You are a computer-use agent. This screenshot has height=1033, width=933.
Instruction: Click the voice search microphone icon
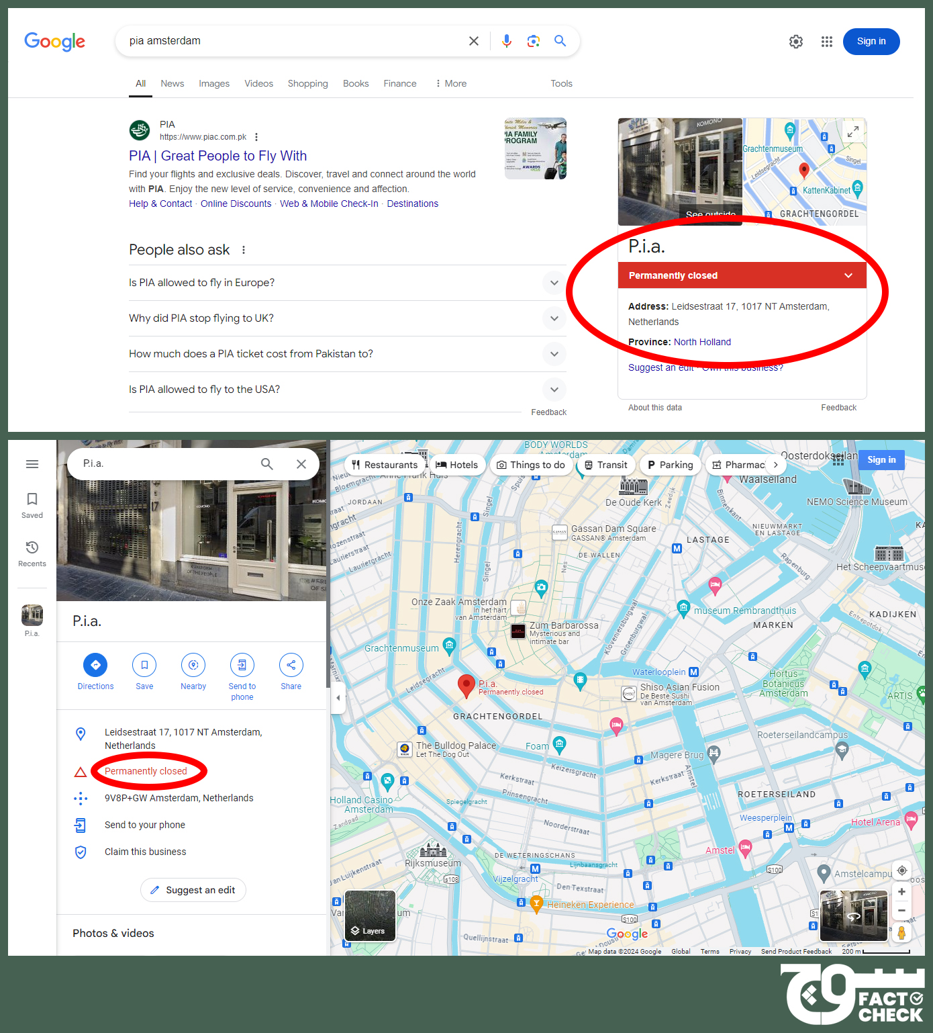[507, 41]
